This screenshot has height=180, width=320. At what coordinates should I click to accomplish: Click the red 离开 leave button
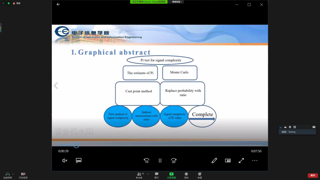click(x=313, y=176)
